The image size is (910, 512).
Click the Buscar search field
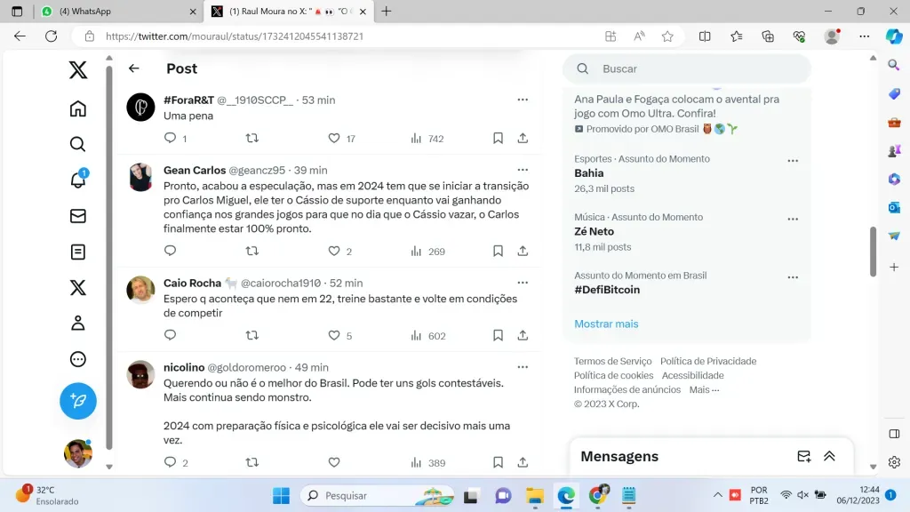693,68
